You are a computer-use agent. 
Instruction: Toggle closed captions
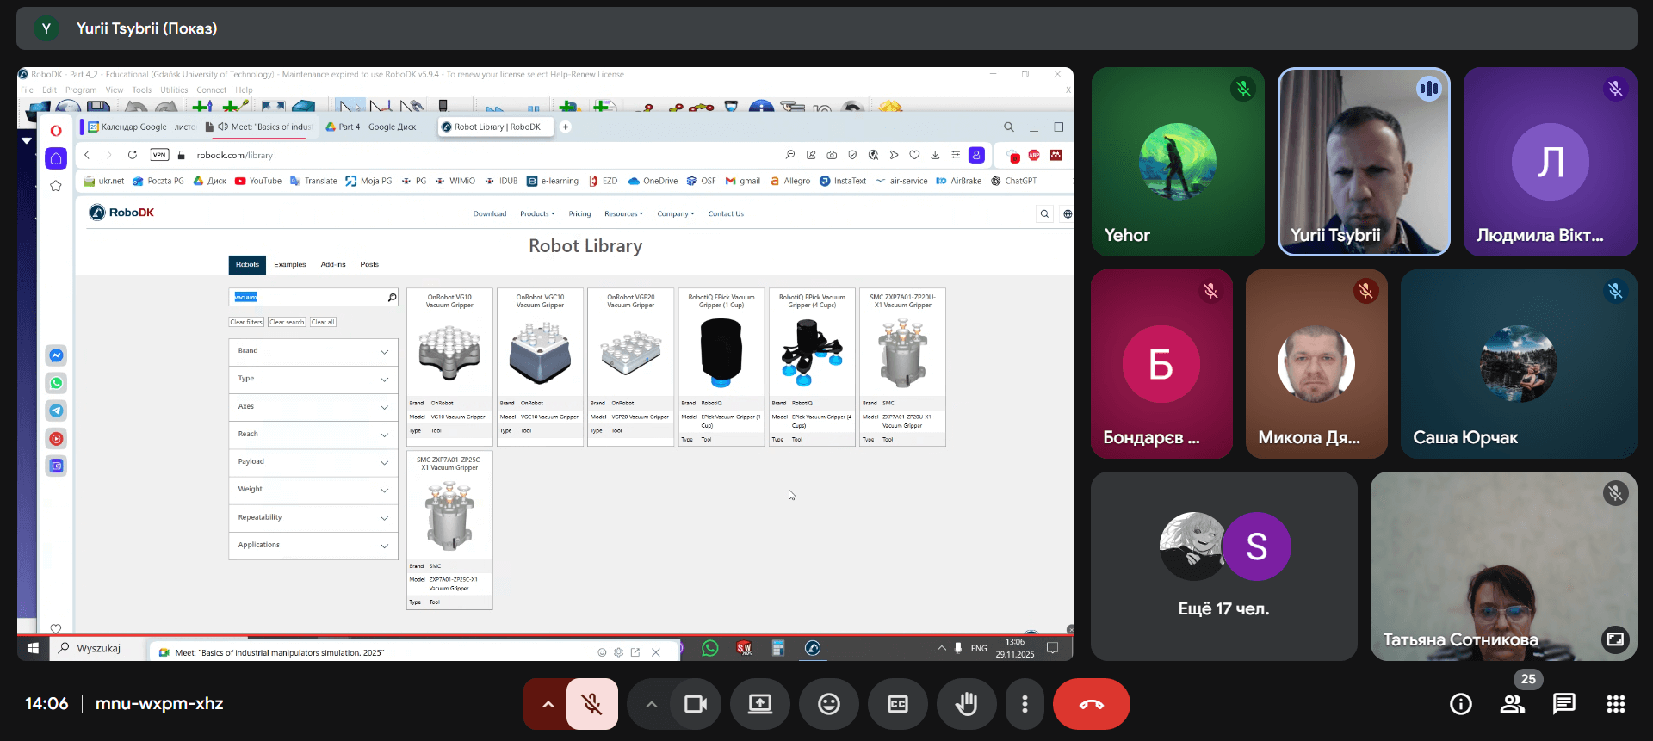[x=897, y=704]
